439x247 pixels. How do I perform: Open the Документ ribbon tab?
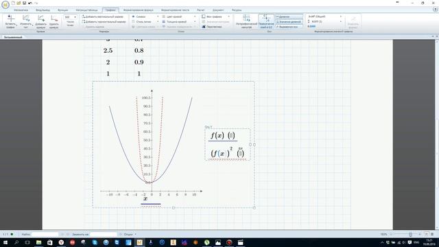218,10
